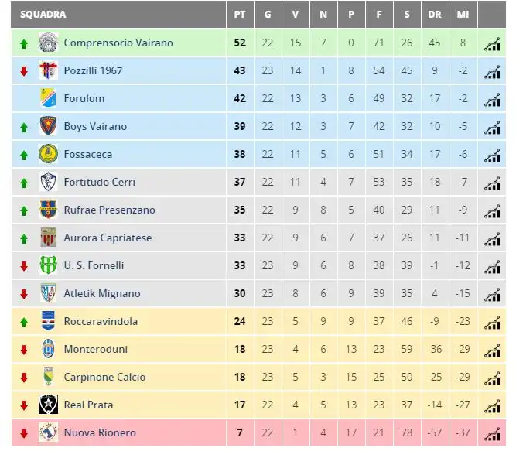The image size is (516, 458).
Task: Click the trend chart icon in Forulum row
Action: pos(492,100)
